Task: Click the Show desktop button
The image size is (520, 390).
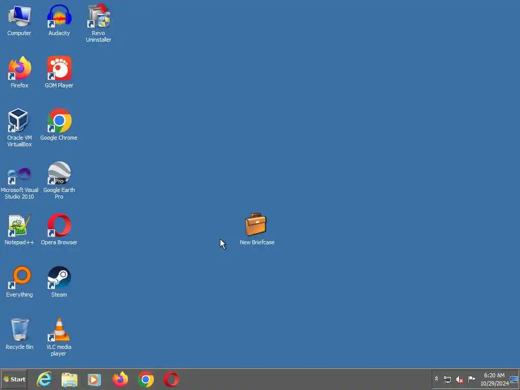Action: (514, 379)
